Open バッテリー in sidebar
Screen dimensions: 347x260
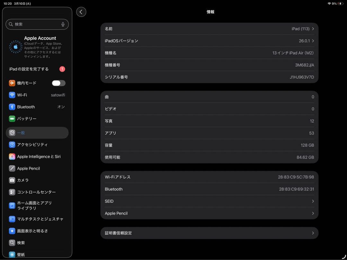point(37,119)
